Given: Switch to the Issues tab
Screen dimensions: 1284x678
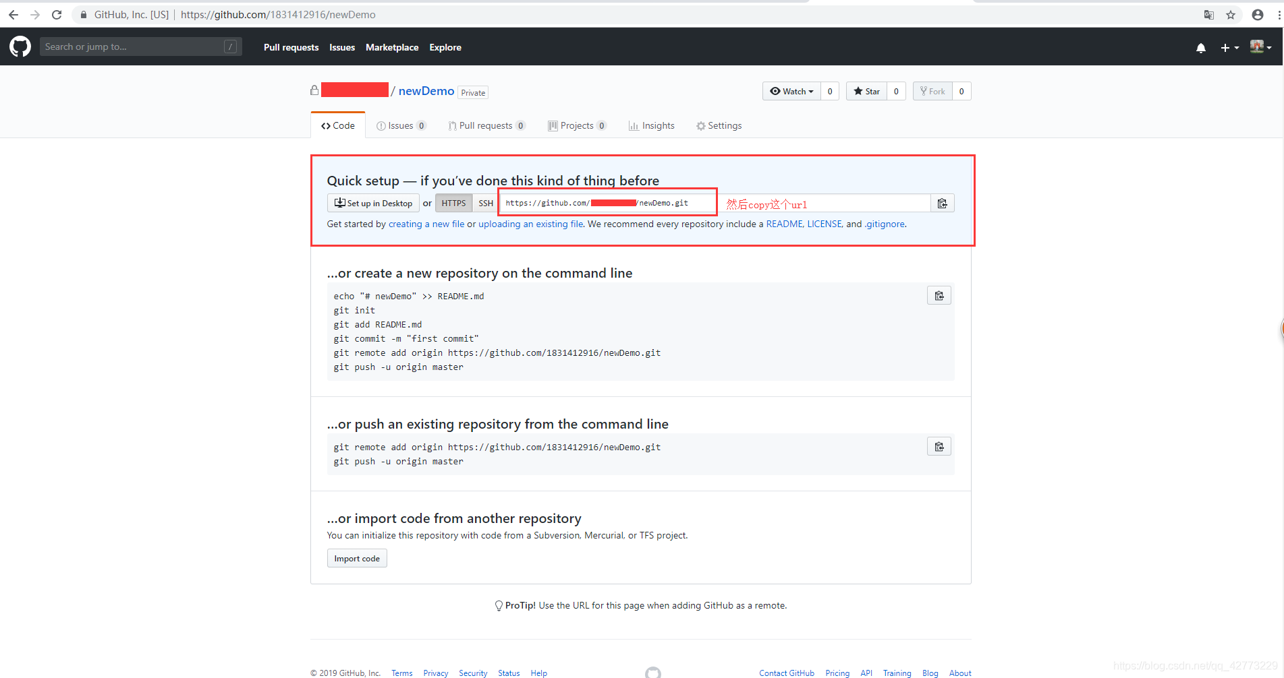Looking at the screenshot, I should point(401,125).
